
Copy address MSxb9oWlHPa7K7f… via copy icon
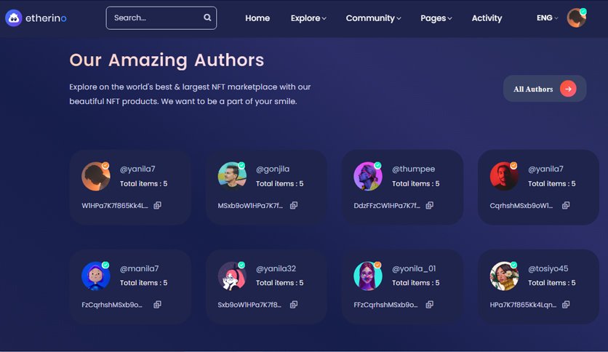(x=294, y=205)
